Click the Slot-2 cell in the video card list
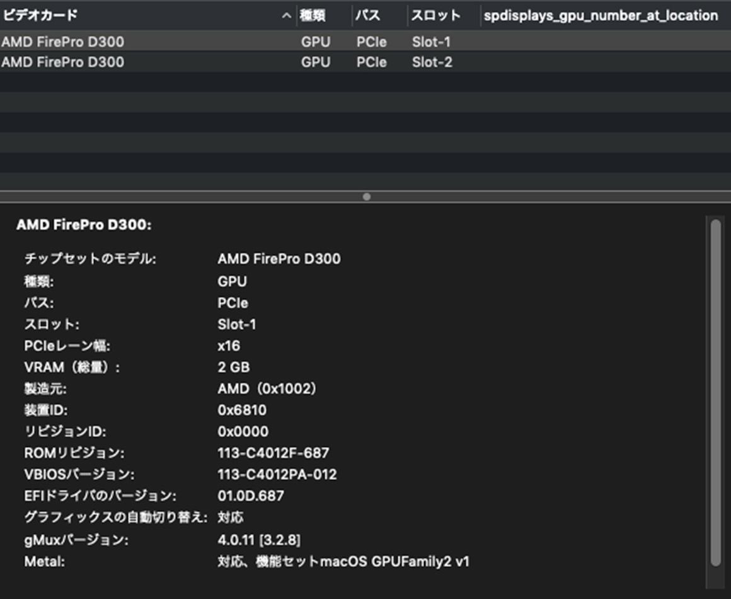731x599 pixels. pyautogui.click(x=432, y=62)
